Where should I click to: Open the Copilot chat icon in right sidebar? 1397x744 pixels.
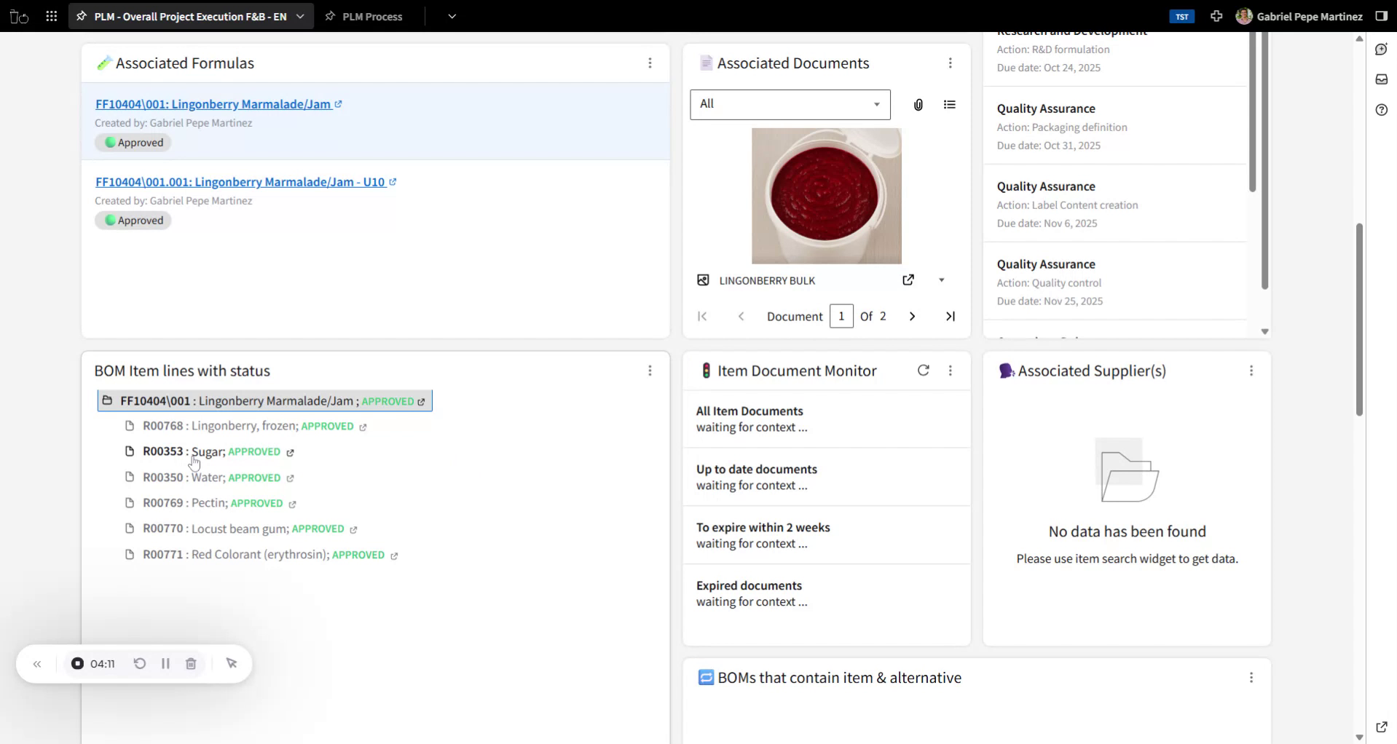tap(1381, 48)
